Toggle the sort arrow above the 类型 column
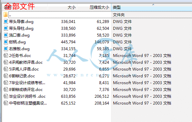Screen dimensions: 192x122 pos(153,5)
